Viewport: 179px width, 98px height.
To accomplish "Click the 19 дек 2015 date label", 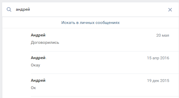I will pyautogui.click(x=158, y=81).
